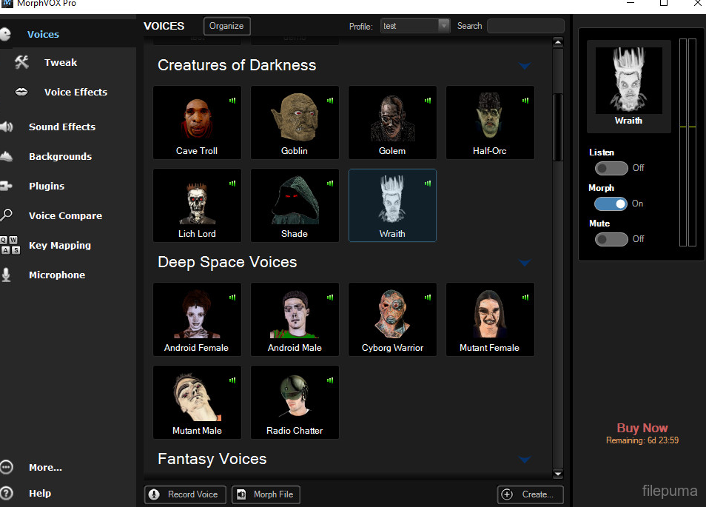The width and height of the screenshot is (706, 507).
Task: Click the Buy Now link
Action: 642,428
